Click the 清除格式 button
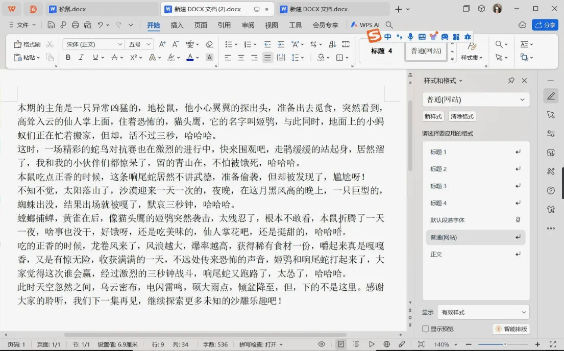 [462, 116]
